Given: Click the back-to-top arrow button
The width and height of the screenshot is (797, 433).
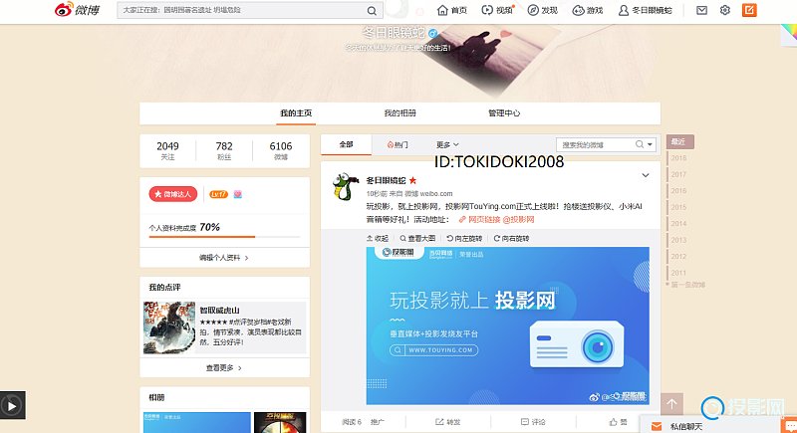Looking at the screenshot, I should coord(672,404).
